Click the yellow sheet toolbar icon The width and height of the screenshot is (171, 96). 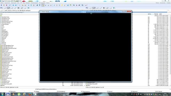click(x=62, y=5)
